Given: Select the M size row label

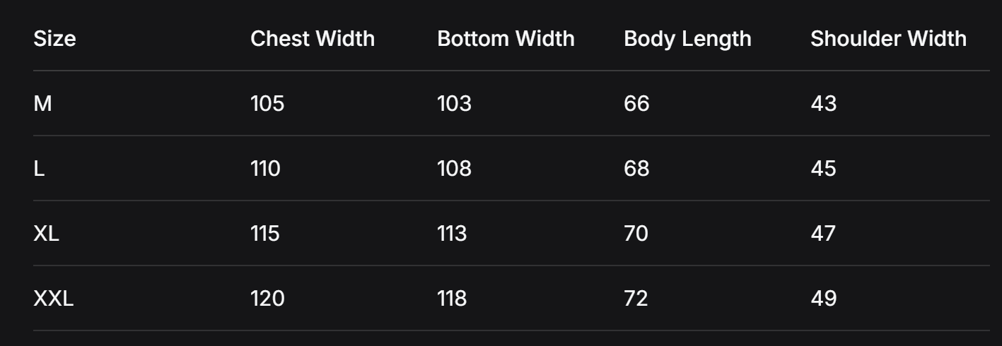Looking at the screenshot, I should 42,104.
